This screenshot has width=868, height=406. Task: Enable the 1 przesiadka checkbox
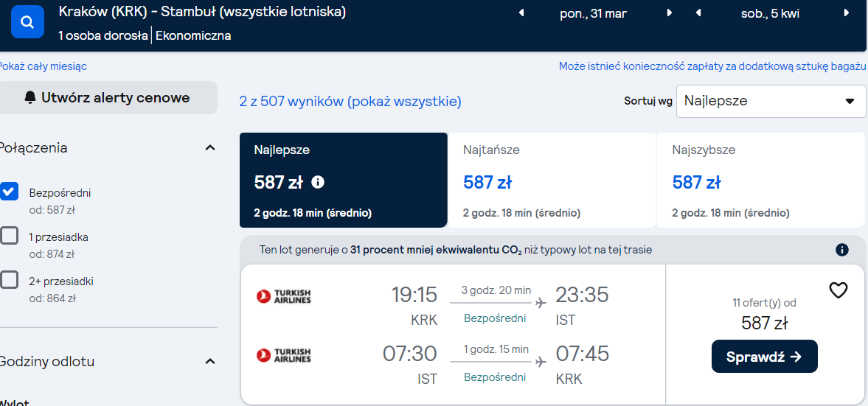9,236
